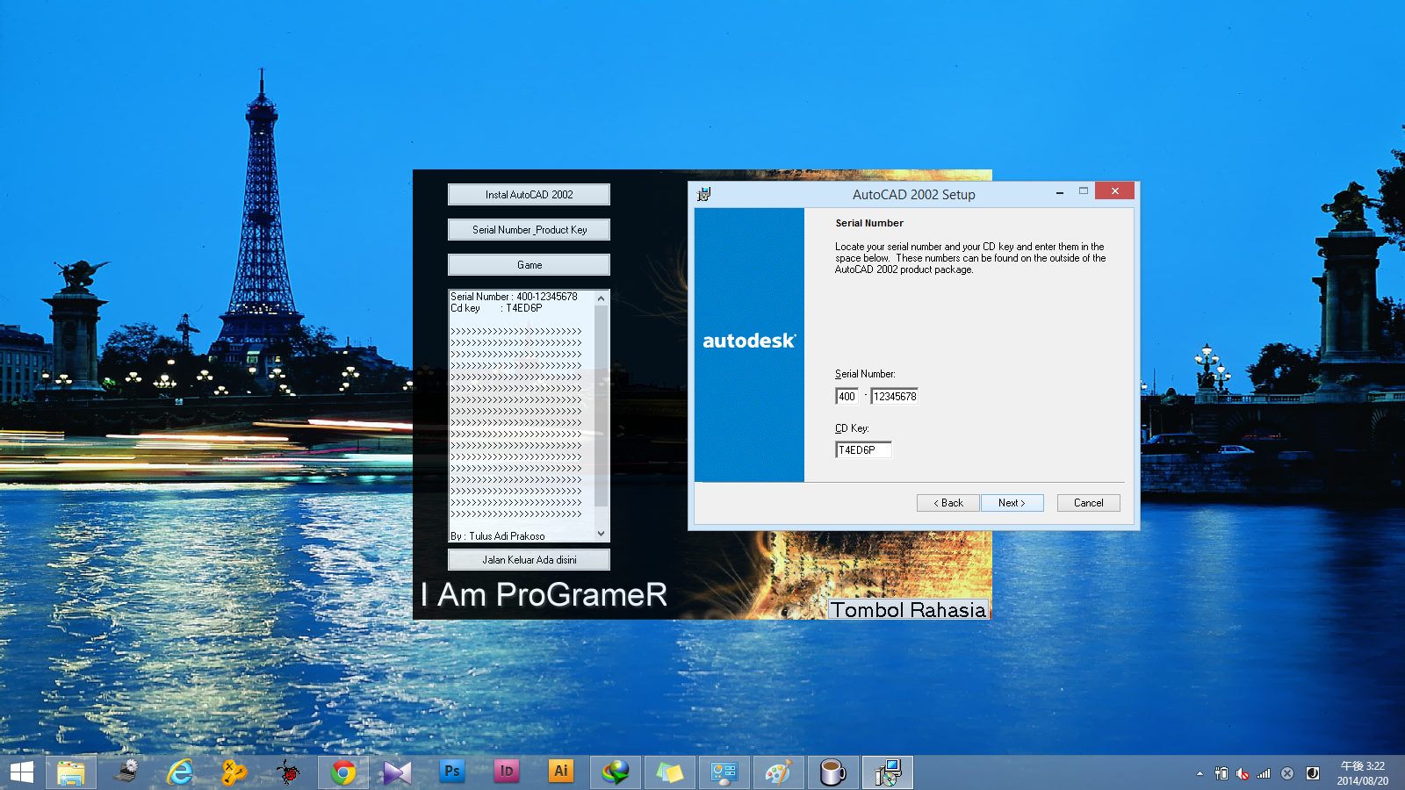
Task: Launch InDesign from the taskbar
Action: [x=507, y=772]
